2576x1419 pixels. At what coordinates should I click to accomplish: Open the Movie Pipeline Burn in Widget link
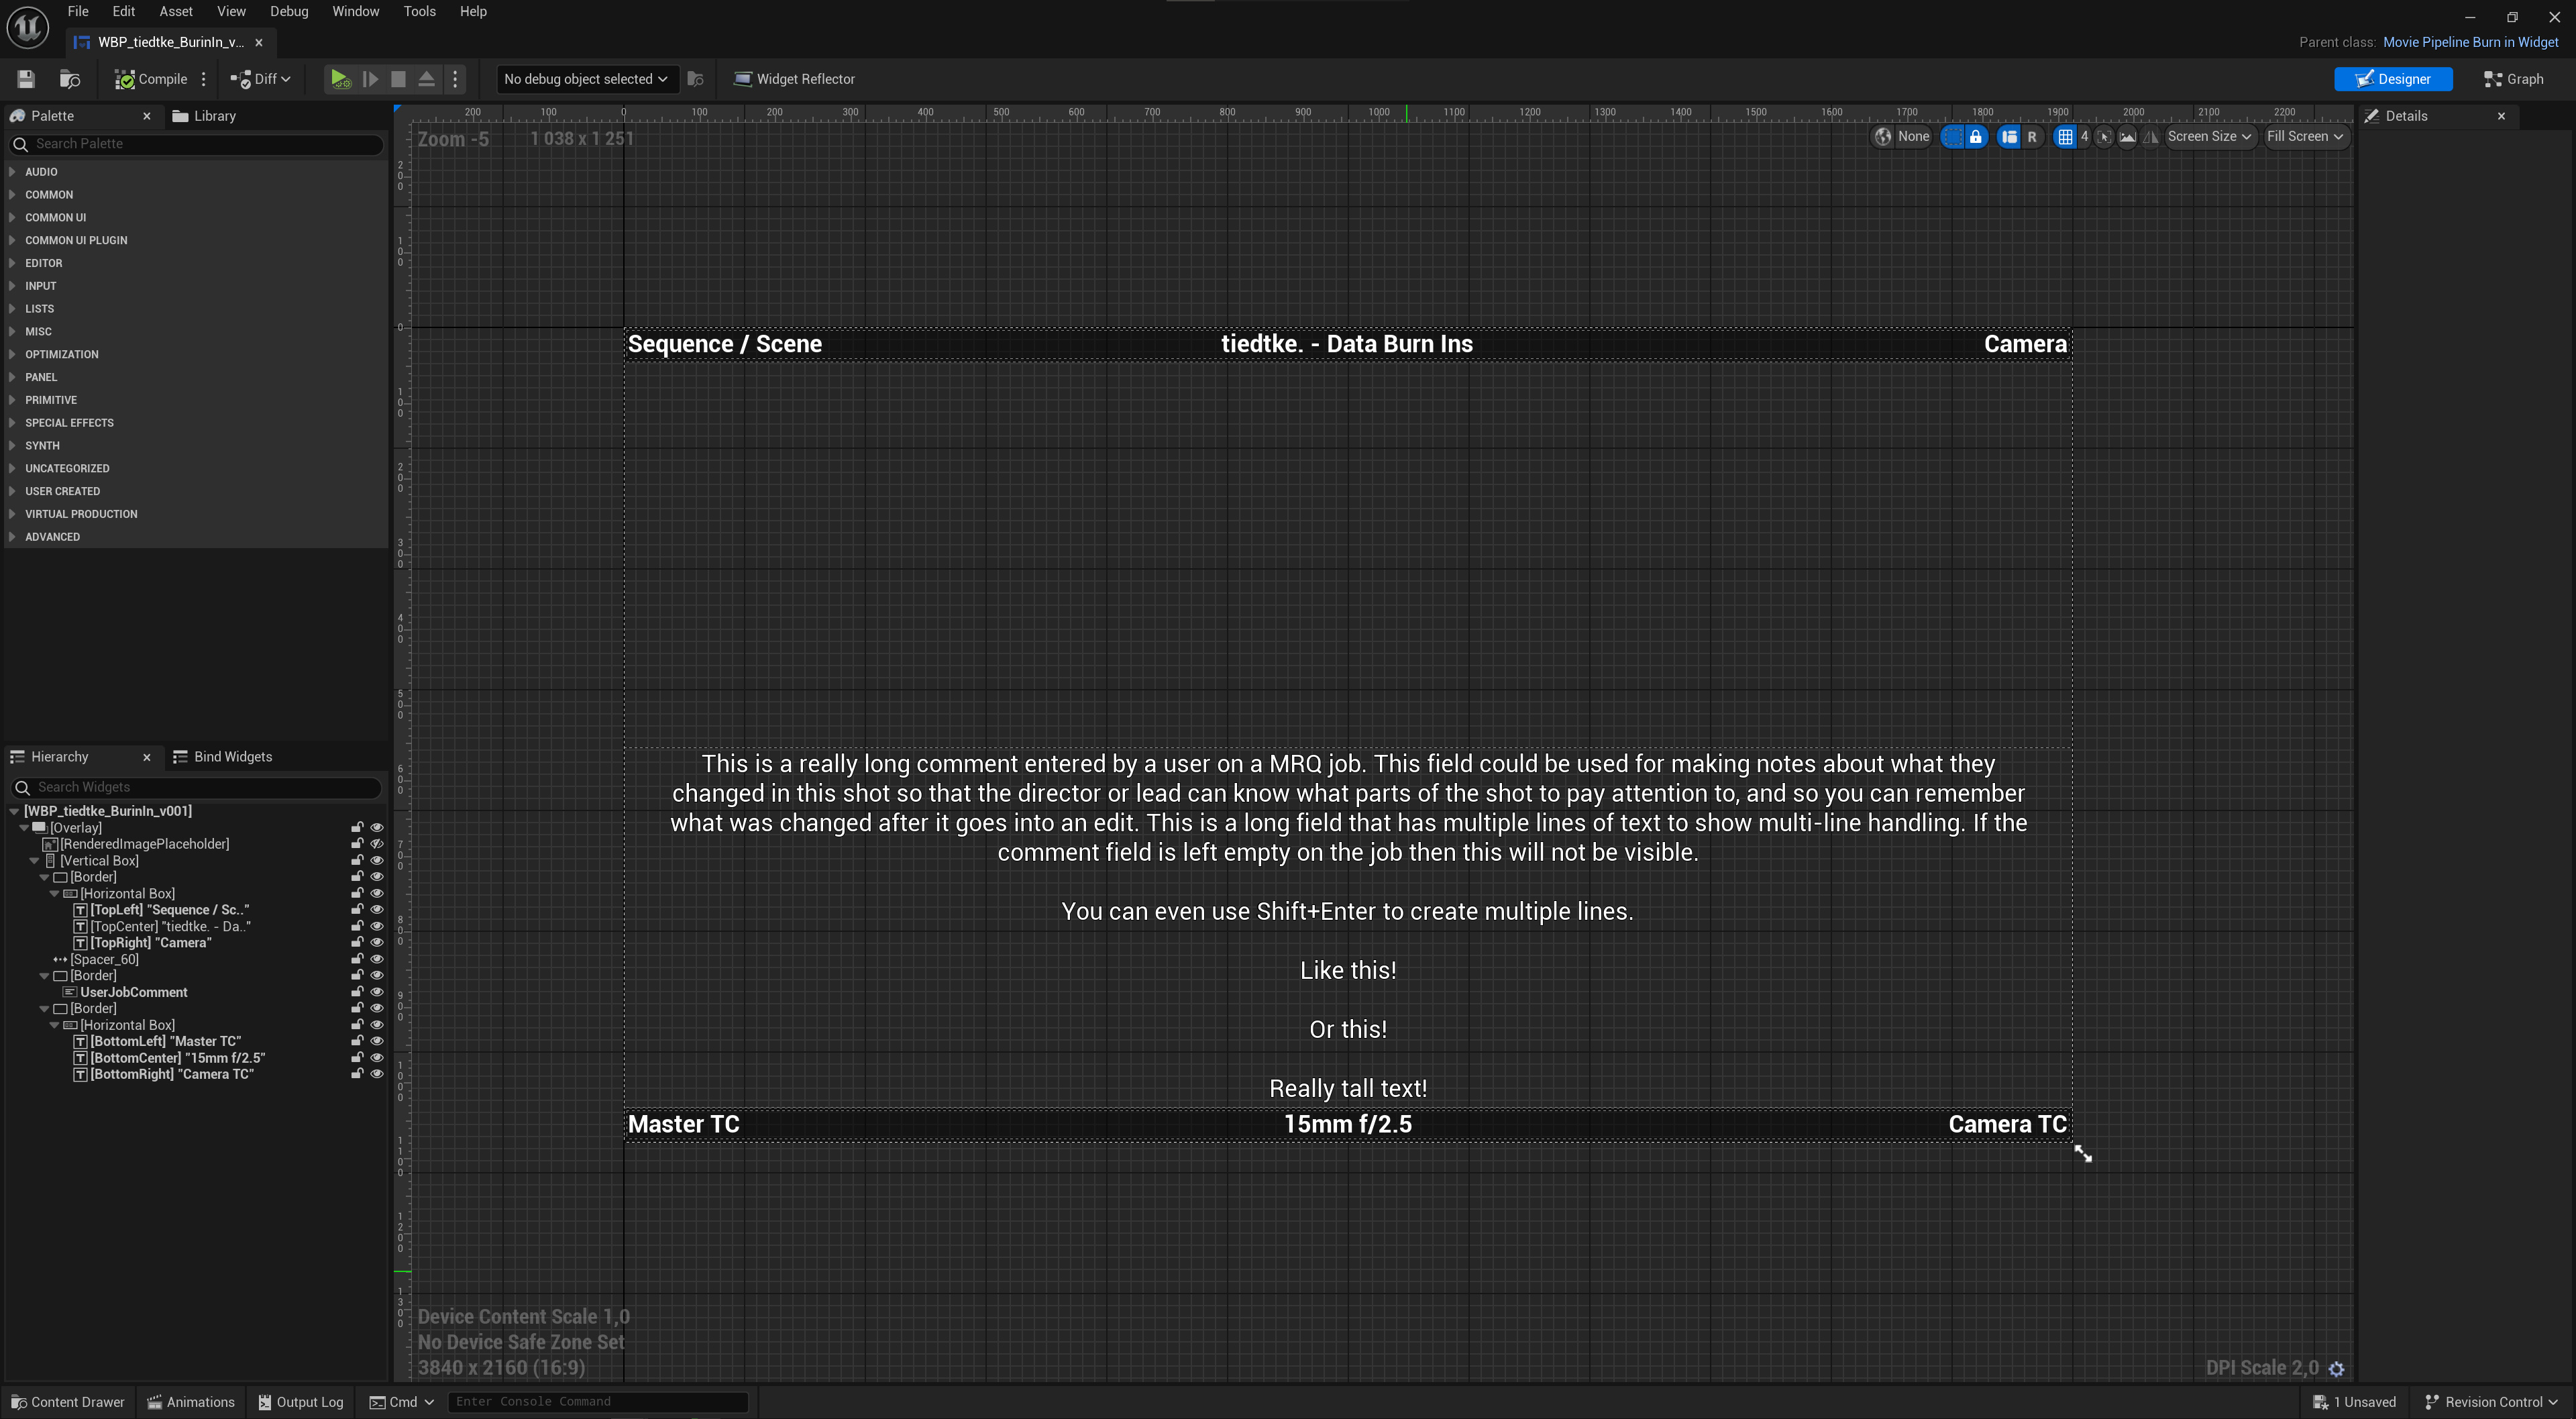click(x=2470, y=42)
